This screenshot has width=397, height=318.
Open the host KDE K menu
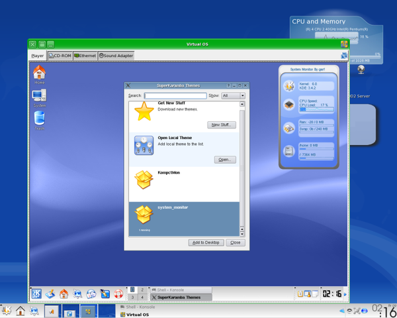7,311
